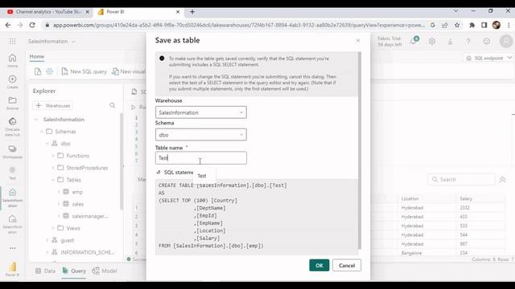Collapse the SQL statement section

[159, 173]
